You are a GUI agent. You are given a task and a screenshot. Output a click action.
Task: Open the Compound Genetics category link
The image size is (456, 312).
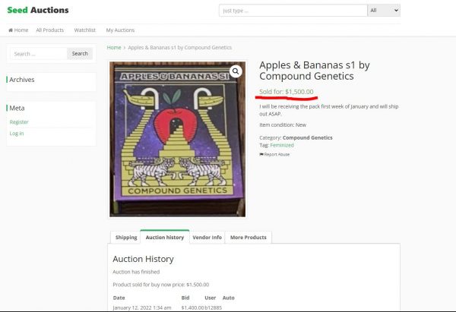tap(307, 137)
